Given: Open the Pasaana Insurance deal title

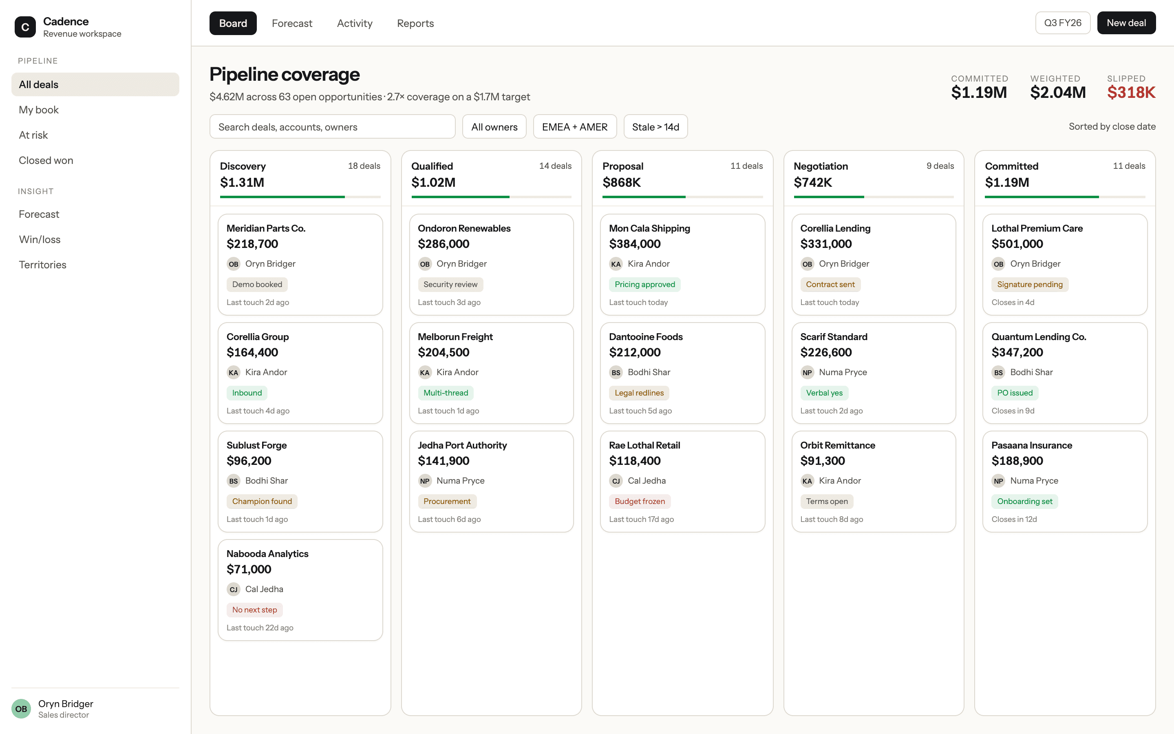Looking at the screenshot, I should pyautogui.click(x=1032, y=445).
